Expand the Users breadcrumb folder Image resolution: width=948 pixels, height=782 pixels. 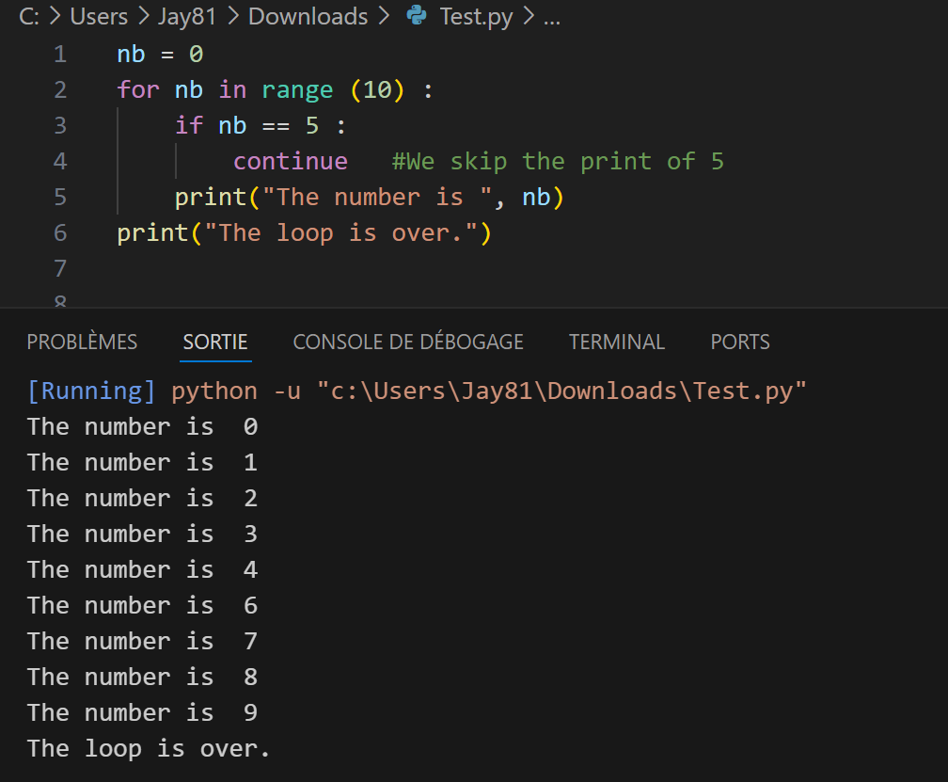pyautogui.click(x=99, y=17)
